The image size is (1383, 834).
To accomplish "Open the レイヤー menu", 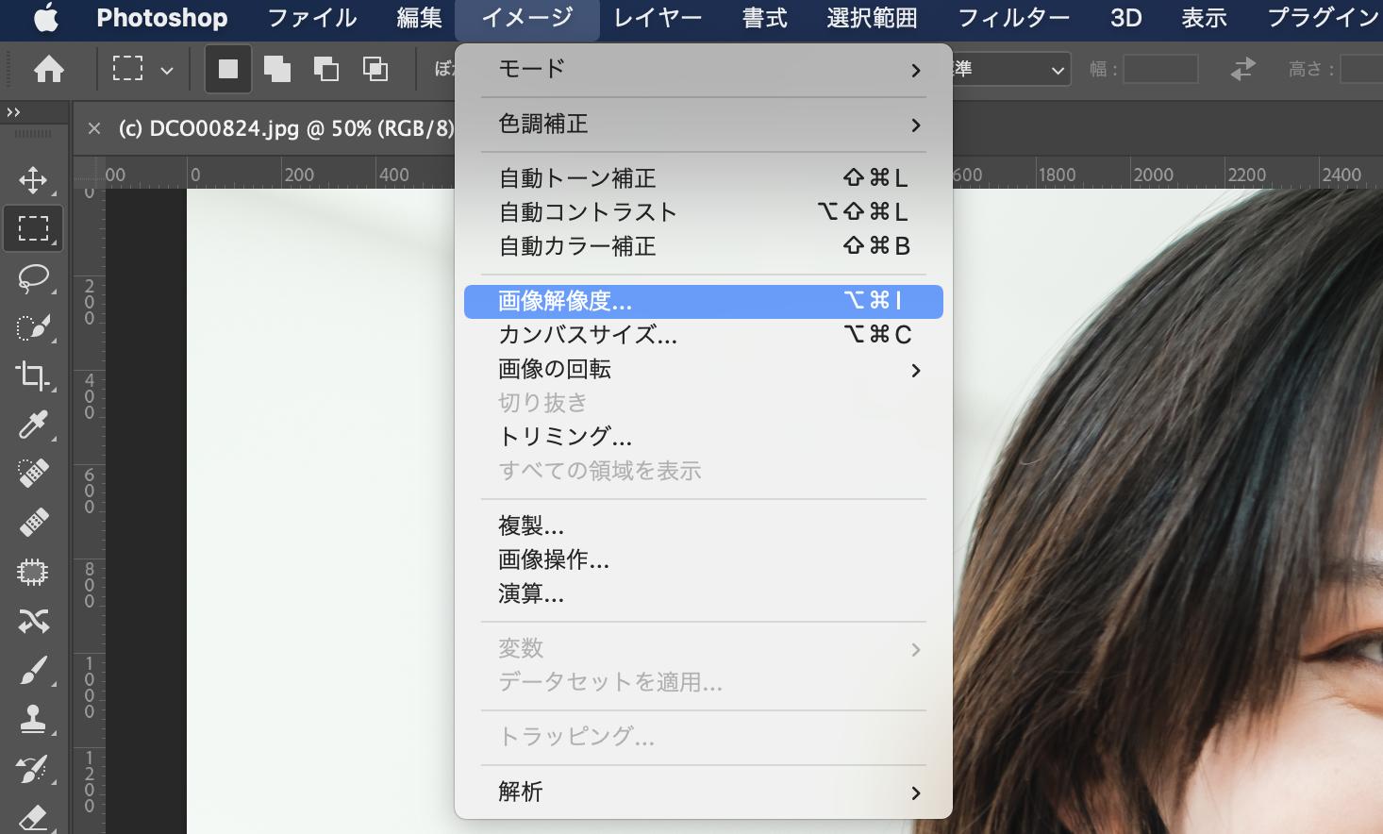I will pyautogui.click(x=658, y=18).
